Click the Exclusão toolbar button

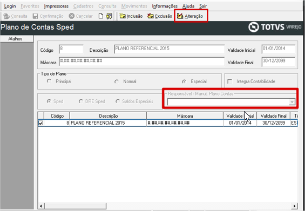(x=160, y=16)
